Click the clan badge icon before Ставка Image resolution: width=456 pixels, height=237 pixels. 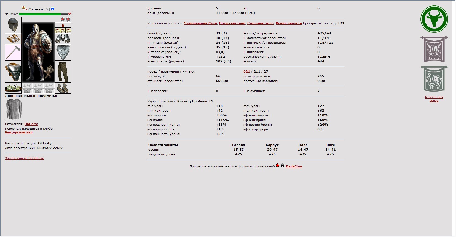point(24,8)
